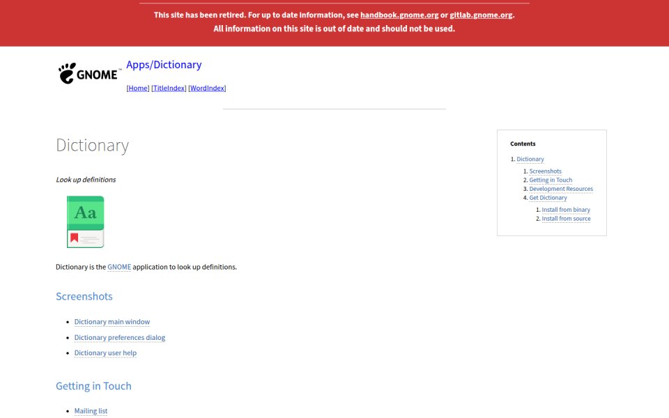669x418 pixels.
Task: Click the 'Look up definitions' tagline
Action: click(86, 180)
